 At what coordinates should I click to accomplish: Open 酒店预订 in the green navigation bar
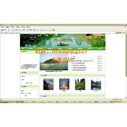(90, 49)
